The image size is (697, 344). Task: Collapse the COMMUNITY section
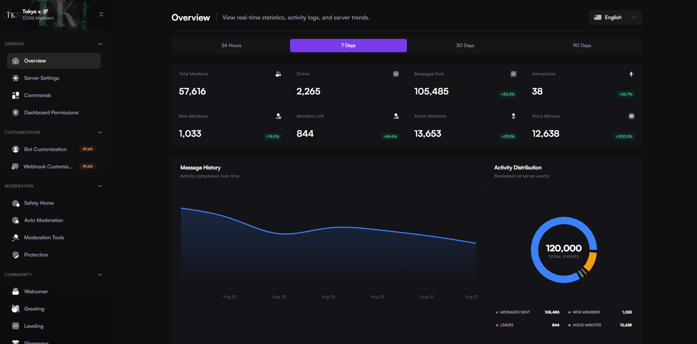[100, 275]
